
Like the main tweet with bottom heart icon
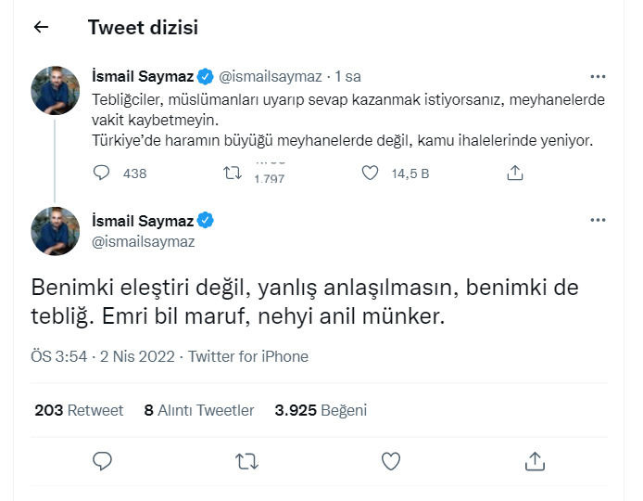[x=391, y=460]
